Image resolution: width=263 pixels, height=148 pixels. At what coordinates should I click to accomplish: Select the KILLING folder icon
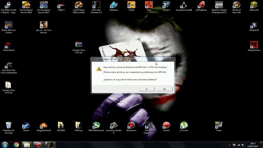pyautogui.click(x=61, y=127)
